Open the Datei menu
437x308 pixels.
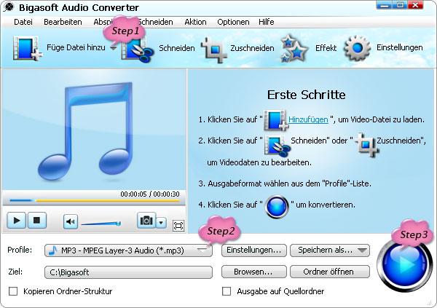tap(23, 22)
